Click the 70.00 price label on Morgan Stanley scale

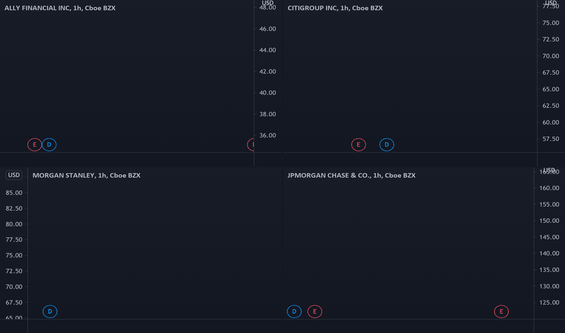pyautogui.click(x=14, y=286)
